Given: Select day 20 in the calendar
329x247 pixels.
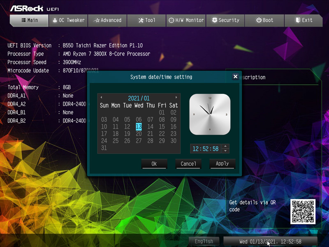Looking at the screenshot, I should [x=139, y=134].
